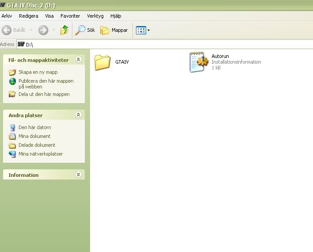The height and width of the screenshot is (252, 313).
Task: Open the Redigera menu
Action: click(28, 16)
